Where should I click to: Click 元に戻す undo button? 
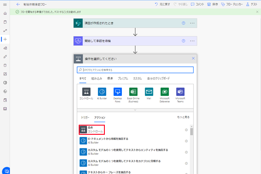(x=162, y=4)
